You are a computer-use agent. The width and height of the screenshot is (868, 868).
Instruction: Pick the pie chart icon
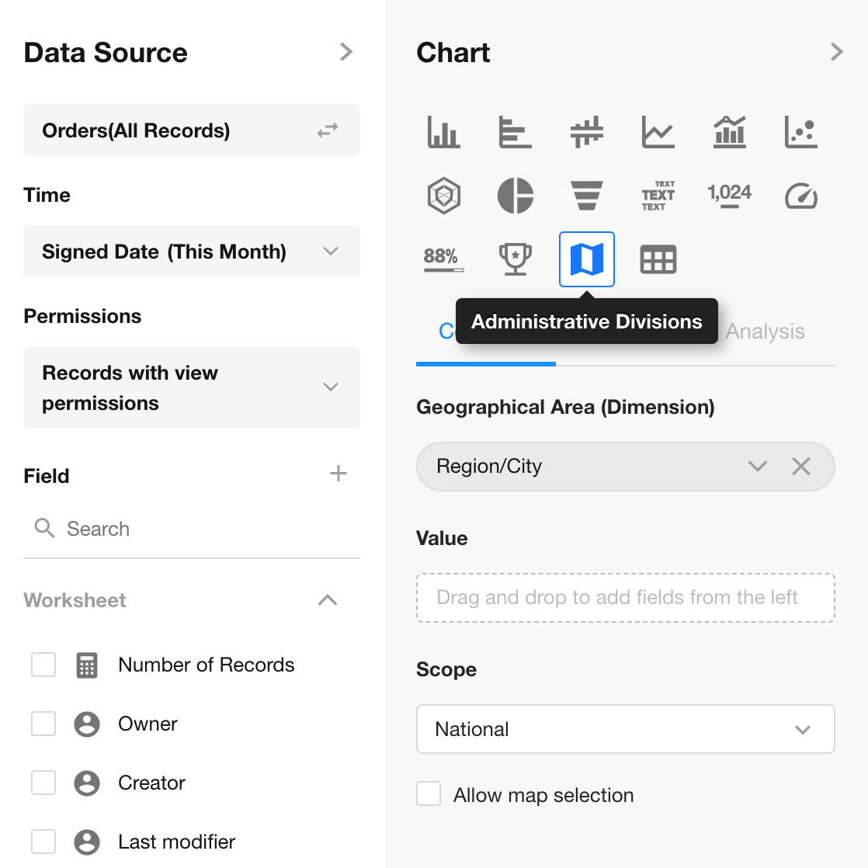(x=515, y=196)
